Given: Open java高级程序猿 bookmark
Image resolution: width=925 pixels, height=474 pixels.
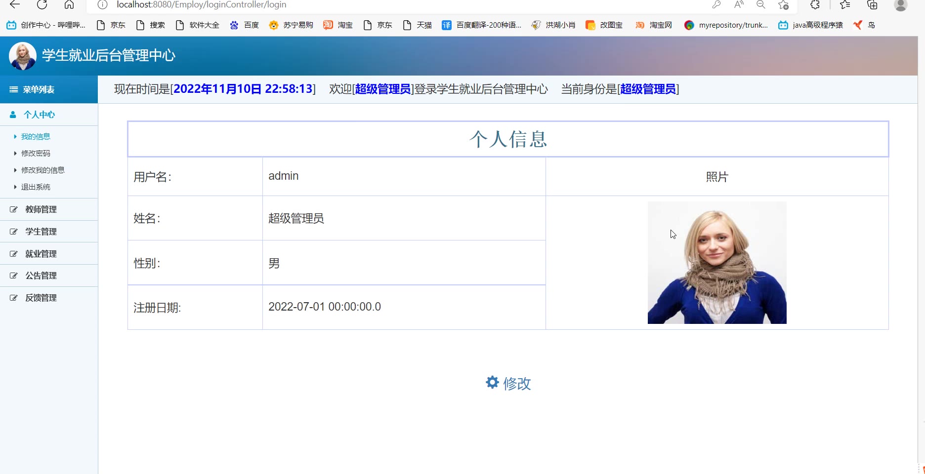Looking at the screenshot, I should click(810, 25).
